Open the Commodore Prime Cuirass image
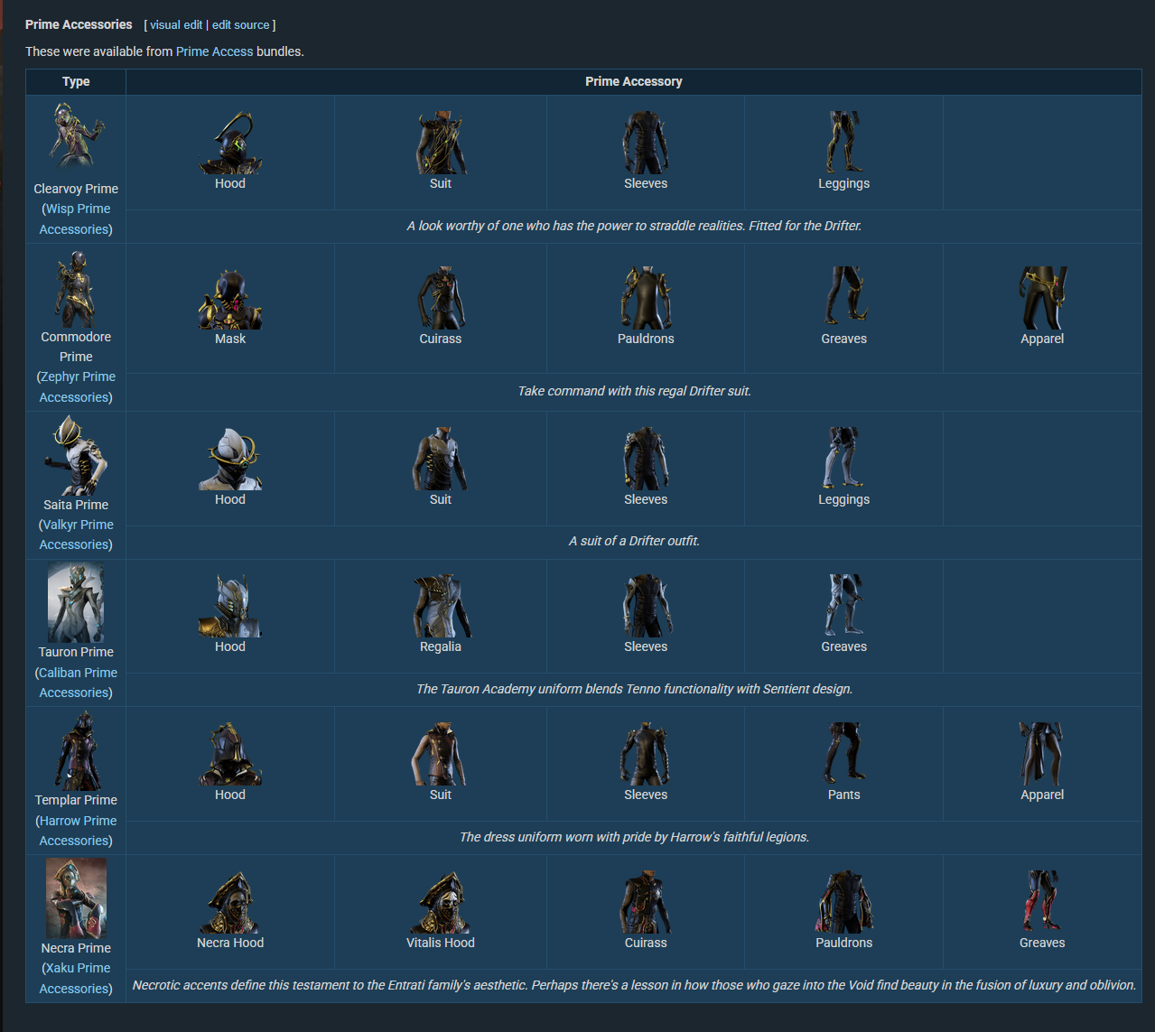 [441, 298]
